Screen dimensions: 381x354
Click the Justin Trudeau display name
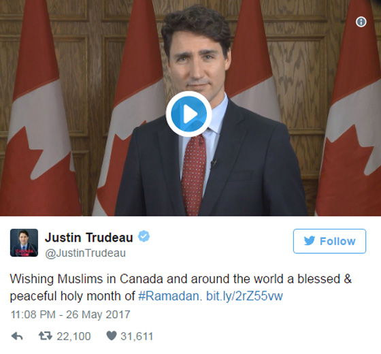(x=89, y=238)
